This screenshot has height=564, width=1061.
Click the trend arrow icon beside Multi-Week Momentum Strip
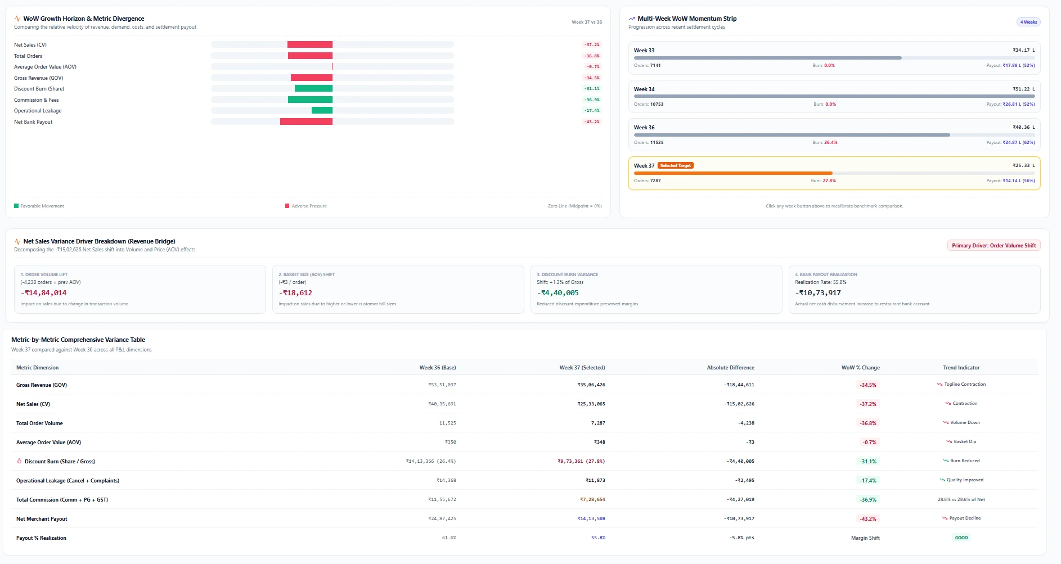pyautogui.click(x=632, y=19)
